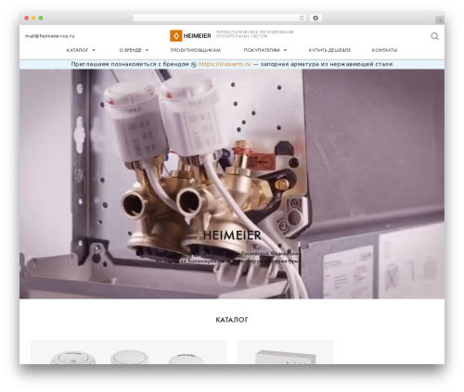Screen dimensions: 464x392
Task: Reload the page using browser refresh icon
Action: [302, 18]
